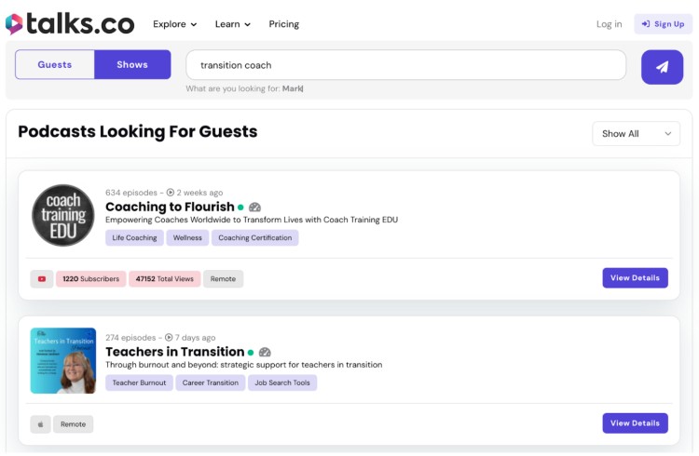Open the Pricing page
The height and width of the screenshot is (456, 699).
284,24
